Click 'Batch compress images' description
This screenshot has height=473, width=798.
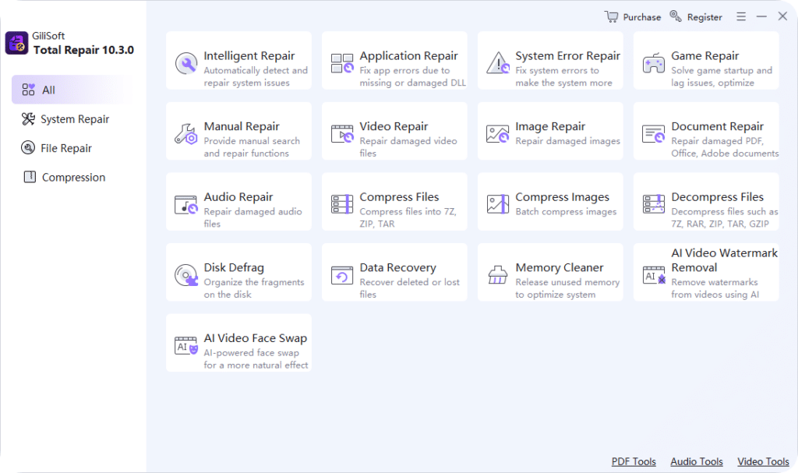tap(566, 212)
